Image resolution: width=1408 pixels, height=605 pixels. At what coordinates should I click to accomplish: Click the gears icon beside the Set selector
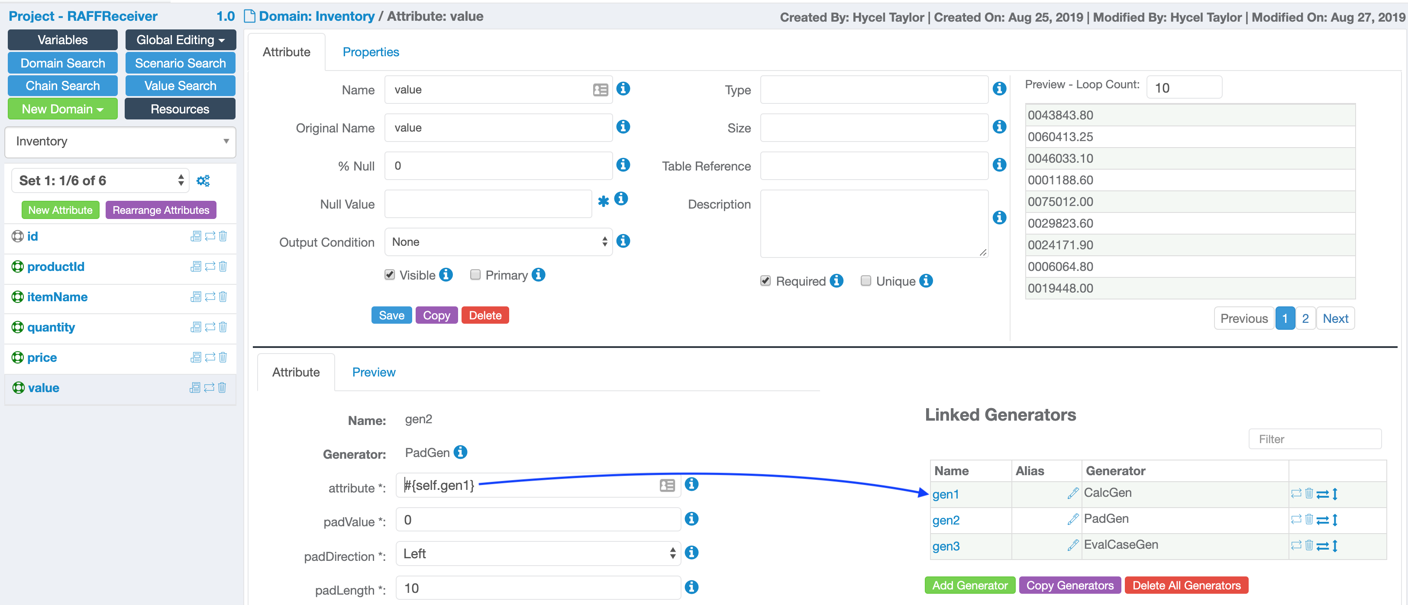tap(203, 181)
